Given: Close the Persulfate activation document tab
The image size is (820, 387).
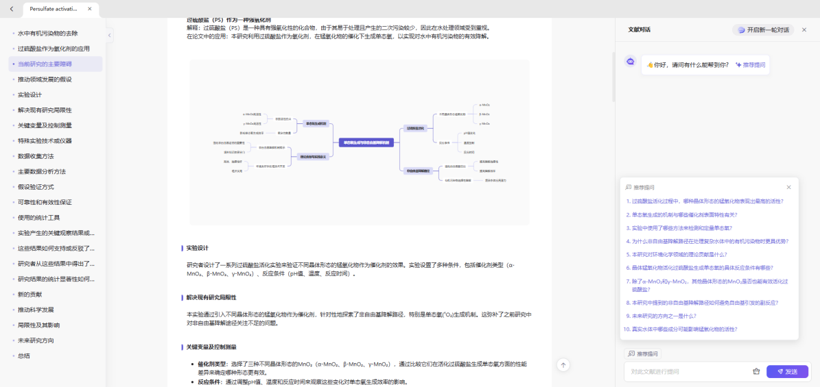Looking at the screenshot, I should (90, 9).
